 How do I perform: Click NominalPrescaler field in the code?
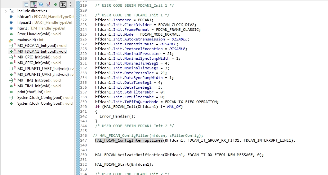coord(142,54)
